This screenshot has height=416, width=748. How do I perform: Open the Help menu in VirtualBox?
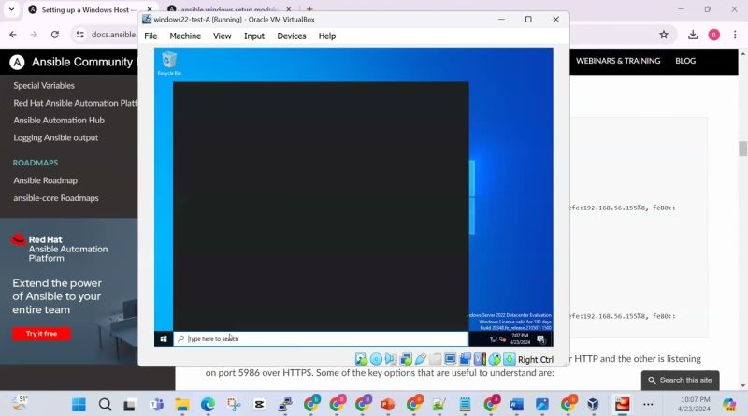327,36
